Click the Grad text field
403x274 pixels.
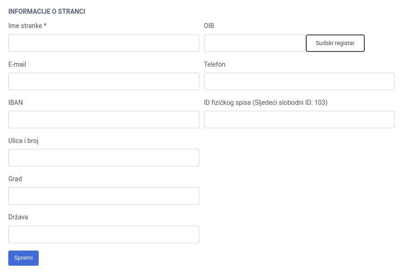(x=104, y=196)
